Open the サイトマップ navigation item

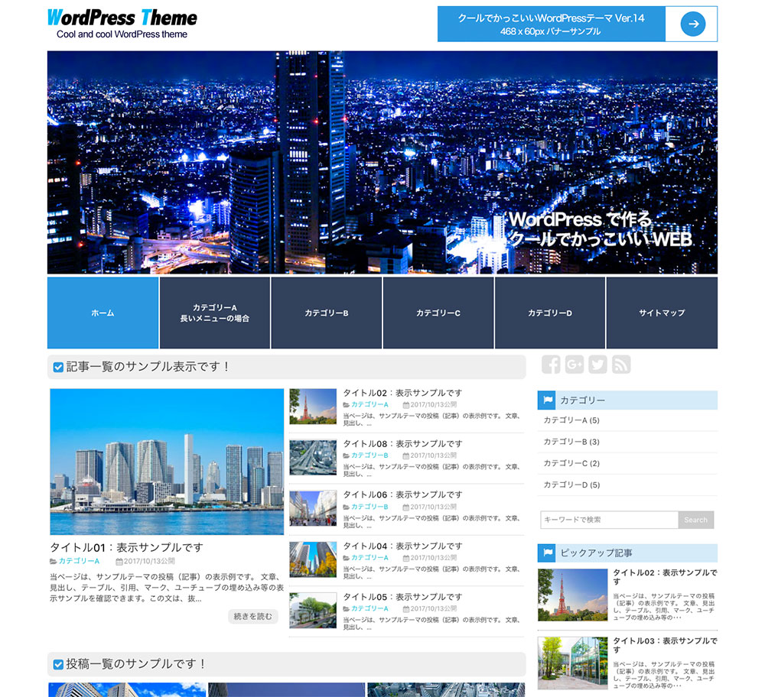pyautogui.click(x=662, y=313)
